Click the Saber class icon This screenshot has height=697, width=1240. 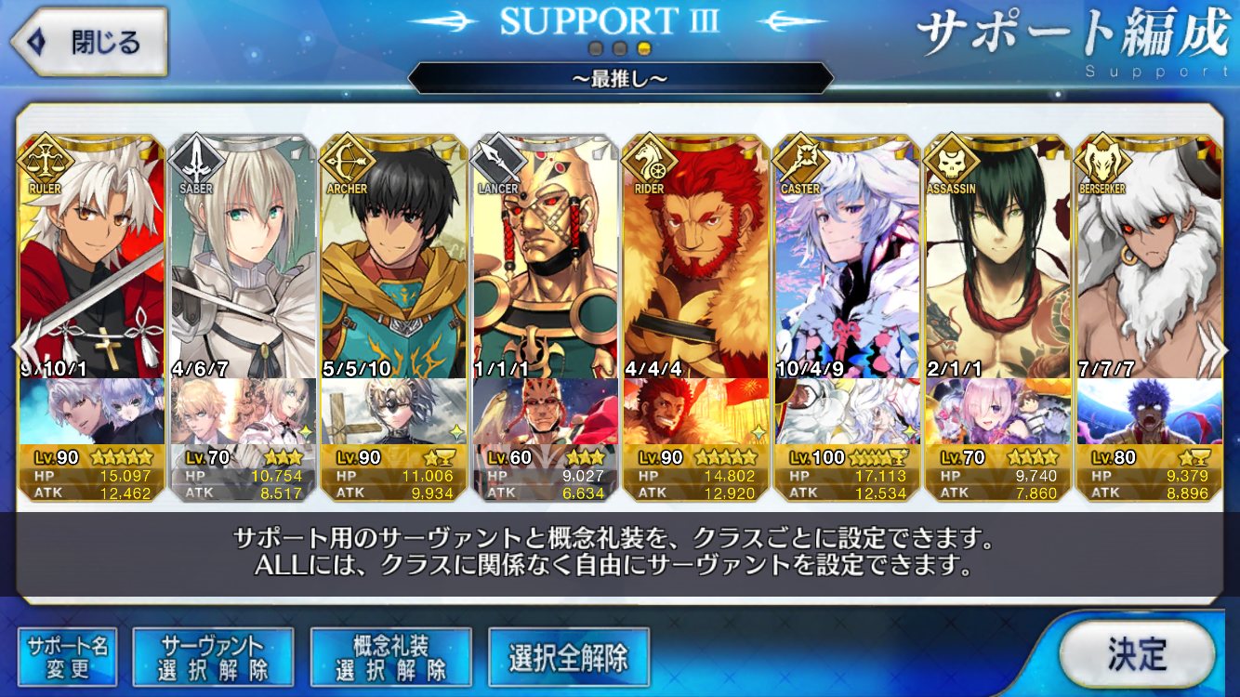click(x=195, y=162)
